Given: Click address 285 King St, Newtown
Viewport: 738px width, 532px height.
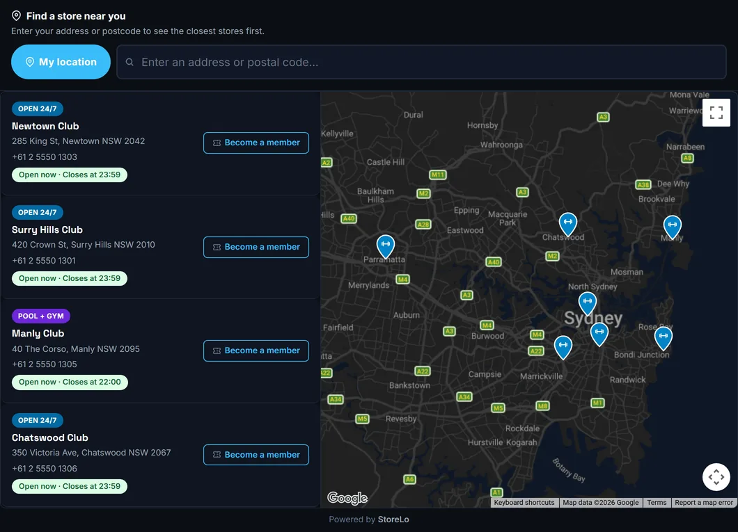Looking at the screenshot, I should click(x=78, y=141).
